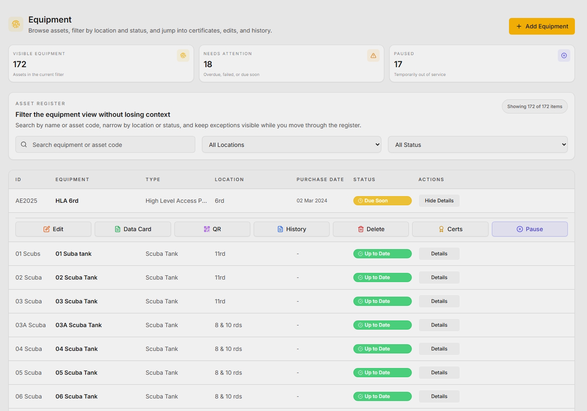Click the Status column header
Viewport: 587px width, 411px height.
[364, 179]
